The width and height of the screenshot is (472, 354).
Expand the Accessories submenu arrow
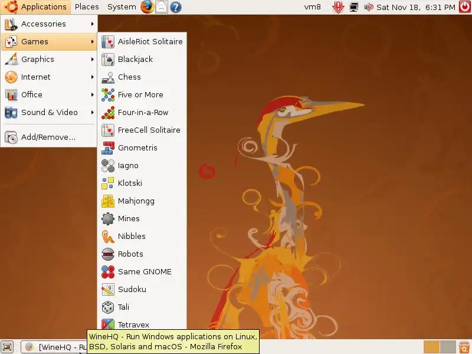click(93, 24)
